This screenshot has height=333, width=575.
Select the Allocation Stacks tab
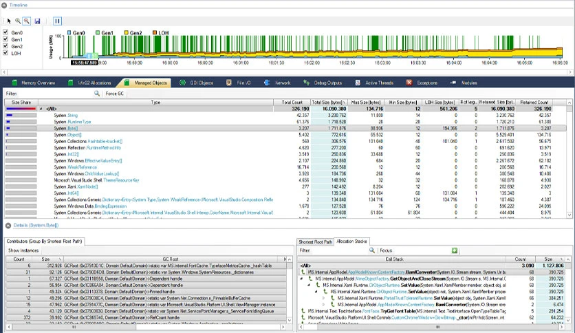351,241
